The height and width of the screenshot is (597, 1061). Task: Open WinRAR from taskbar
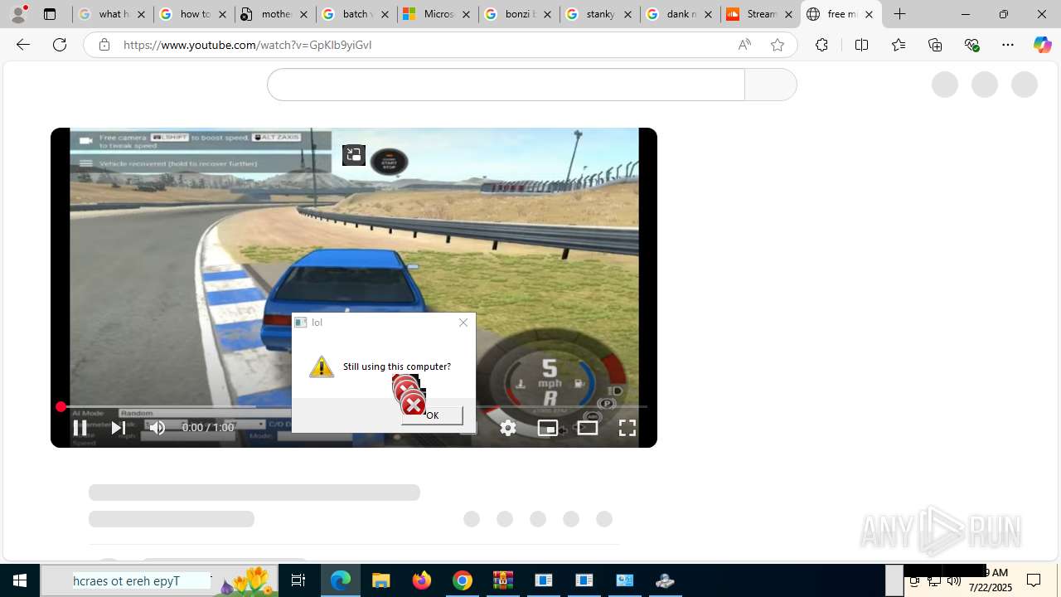[503, 580]
